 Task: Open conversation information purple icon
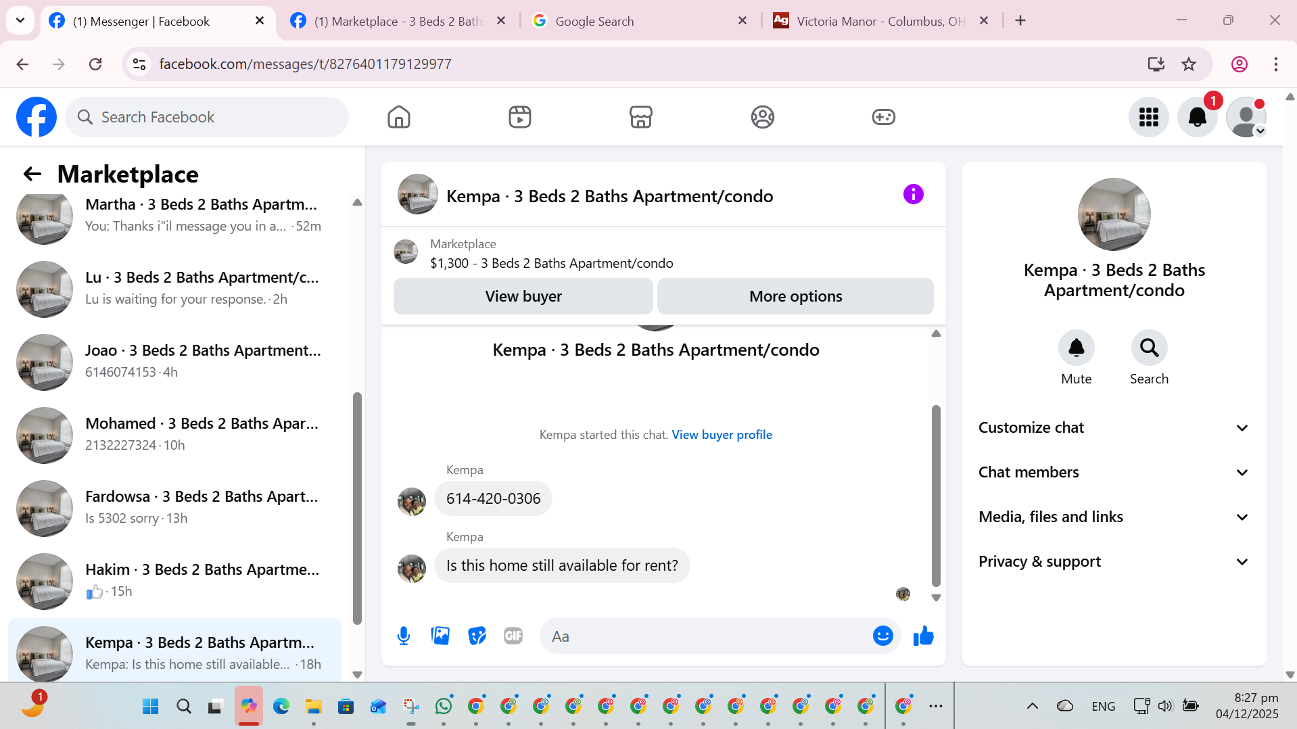click(914, 195)
